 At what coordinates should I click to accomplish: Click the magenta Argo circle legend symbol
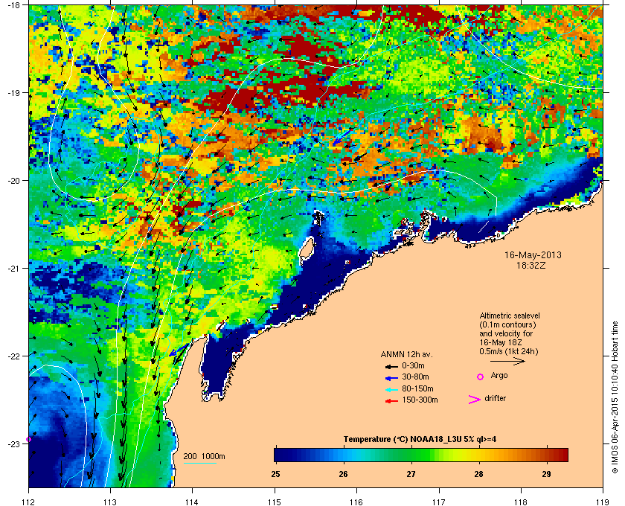(x=481, y=377)
